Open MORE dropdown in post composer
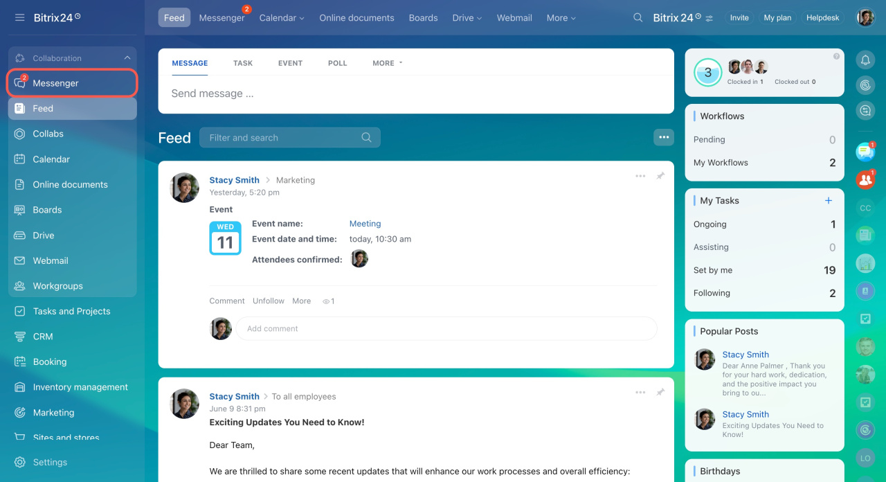This screenshot has width=886, height=482. click(387, 63)
